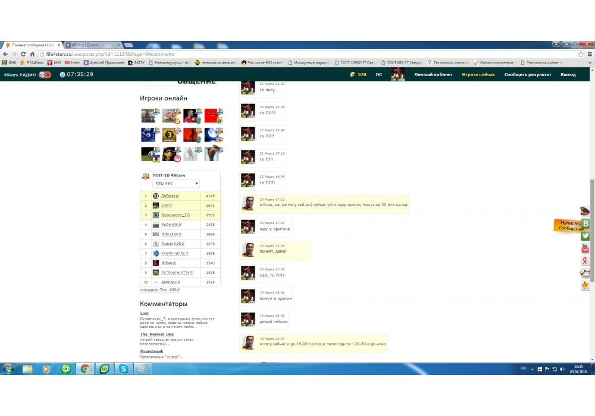Click the VK share icon on right sidebar

pos(585,223)
